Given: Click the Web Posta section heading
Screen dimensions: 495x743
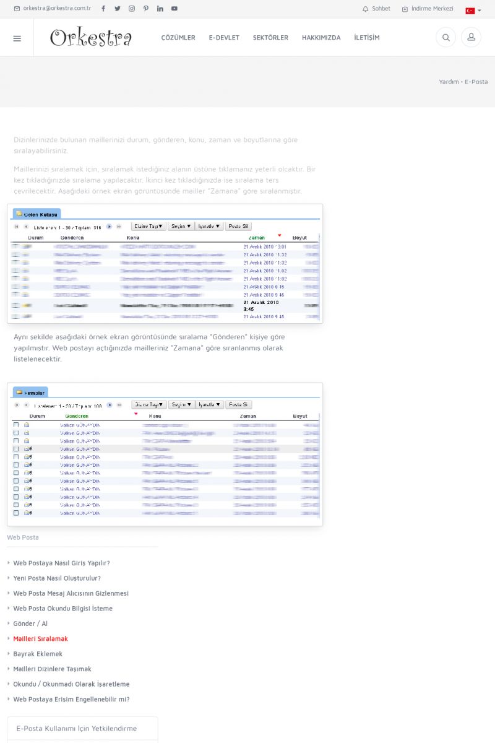Looking at the screenshot, I should (x=23, y=537).
